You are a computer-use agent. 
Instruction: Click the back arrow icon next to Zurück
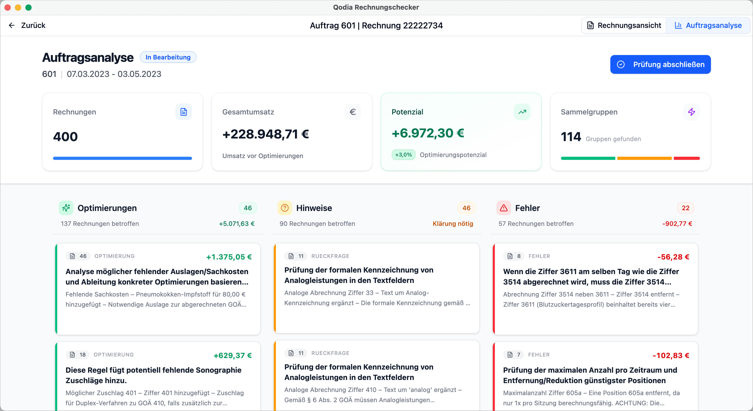pos(12,25)
